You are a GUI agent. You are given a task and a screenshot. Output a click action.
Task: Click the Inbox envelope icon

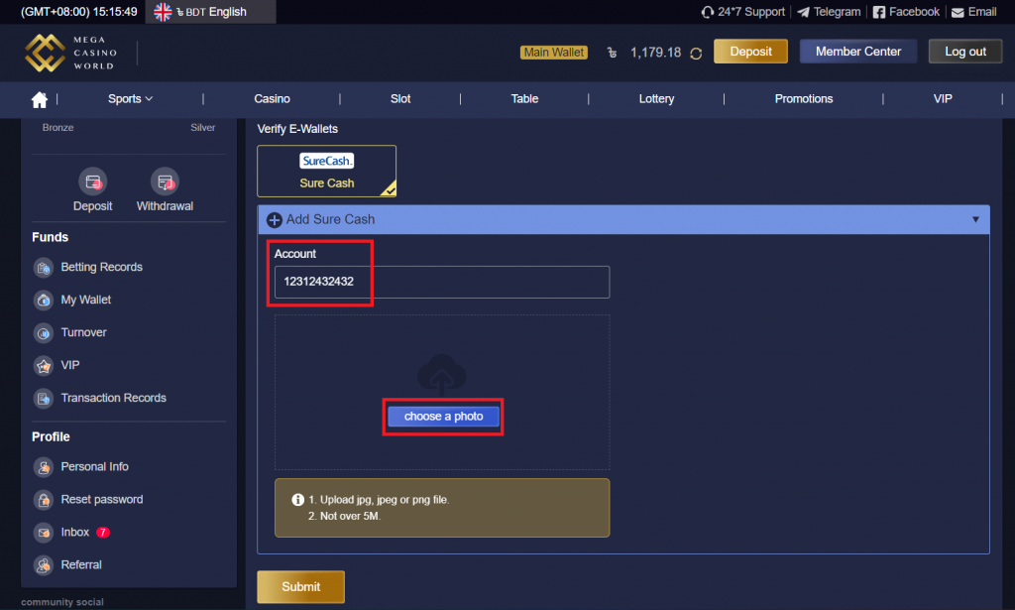click(44, 533)
